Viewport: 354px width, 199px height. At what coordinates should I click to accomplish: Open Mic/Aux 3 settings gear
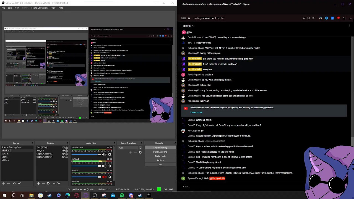110,177
